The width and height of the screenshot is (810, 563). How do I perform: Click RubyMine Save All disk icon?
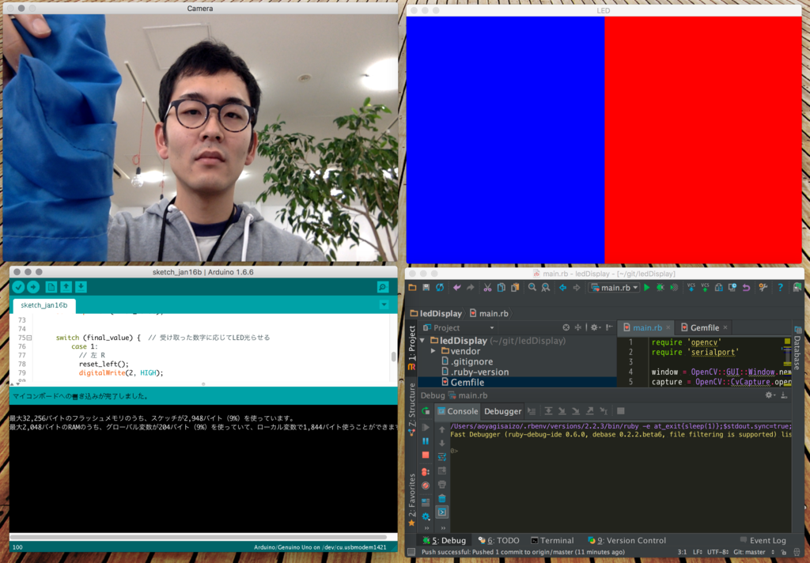click(426, 288)
